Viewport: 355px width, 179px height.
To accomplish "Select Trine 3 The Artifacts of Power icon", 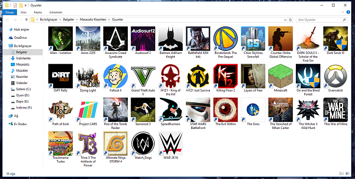I will [88, 144].
